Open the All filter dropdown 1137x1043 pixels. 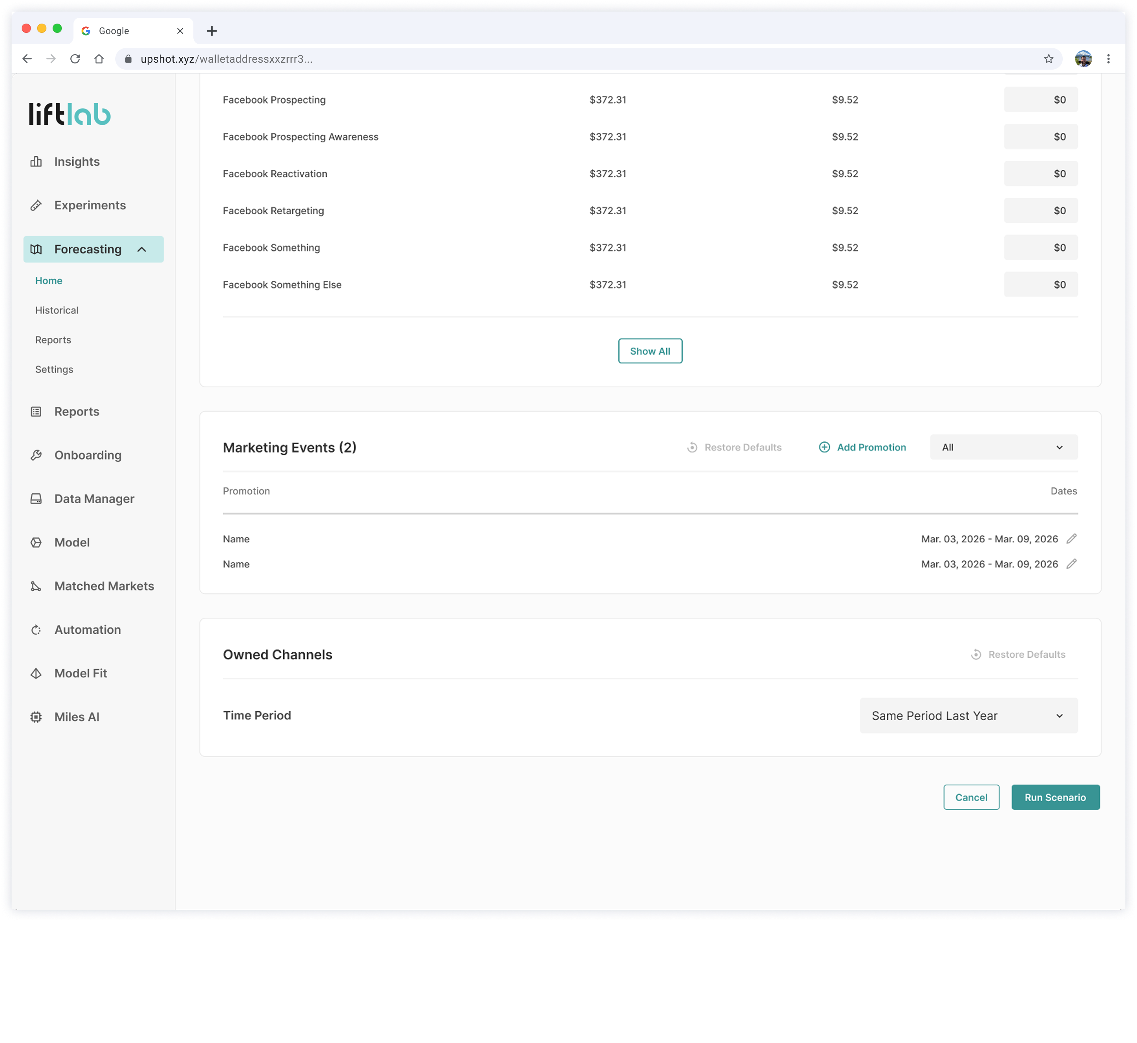pyautogui.click(x=1003, y=448)
